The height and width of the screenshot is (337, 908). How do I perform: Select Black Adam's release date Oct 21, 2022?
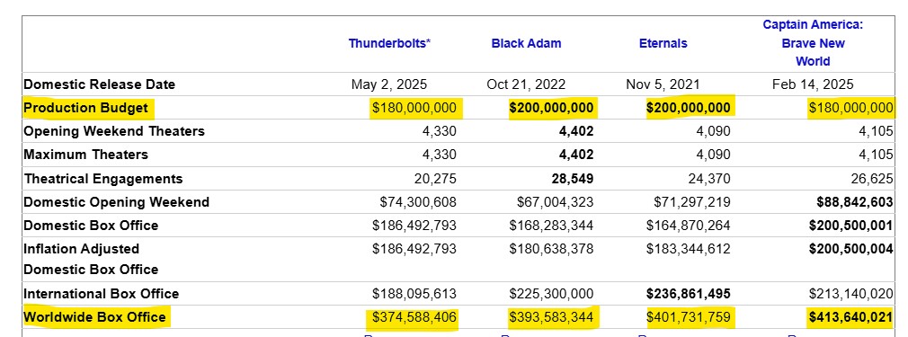(526, 84)
